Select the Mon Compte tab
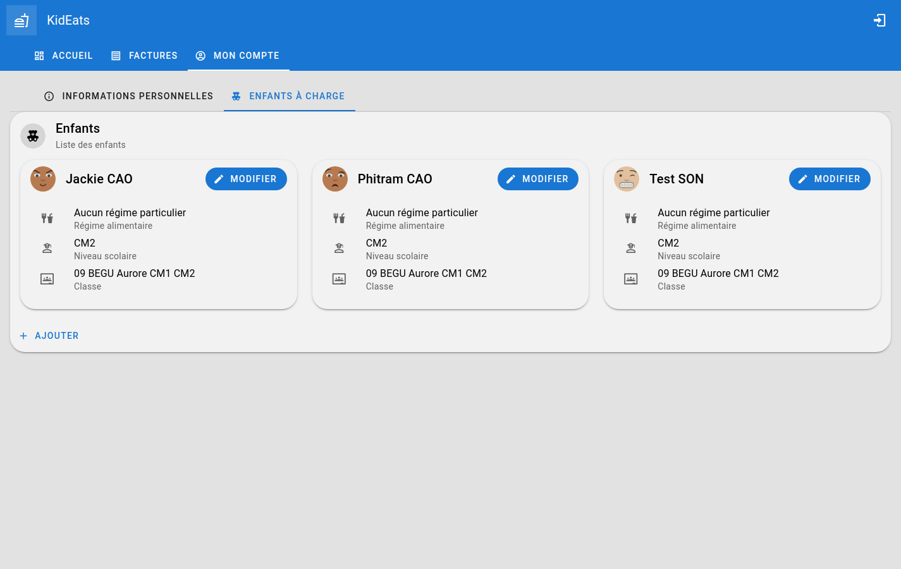Image resolution: width=901 pixels, height=569 pixels. coord(238,56)
